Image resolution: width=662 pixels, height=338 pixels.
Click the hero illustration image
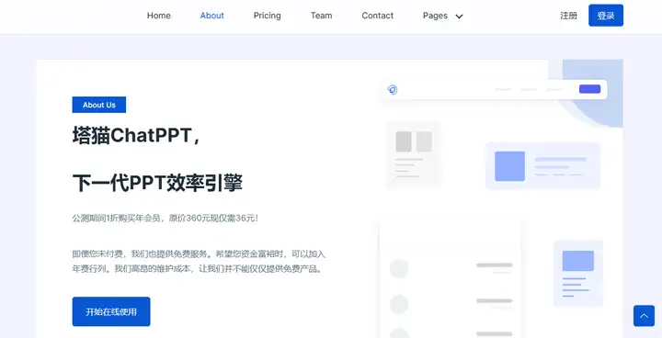point(501,198)
